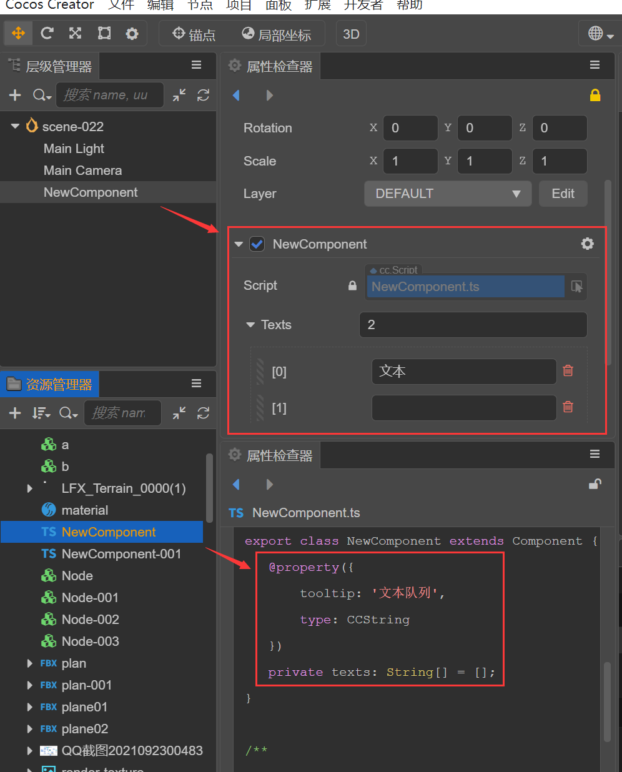Open the 节点 menu
This screenshot has height=772, width=622.
(200, 5)
